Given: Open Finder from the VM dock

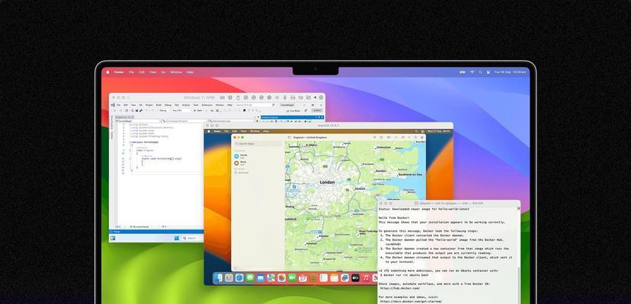Looking at the screenshot, I should (x=218, y=278).
